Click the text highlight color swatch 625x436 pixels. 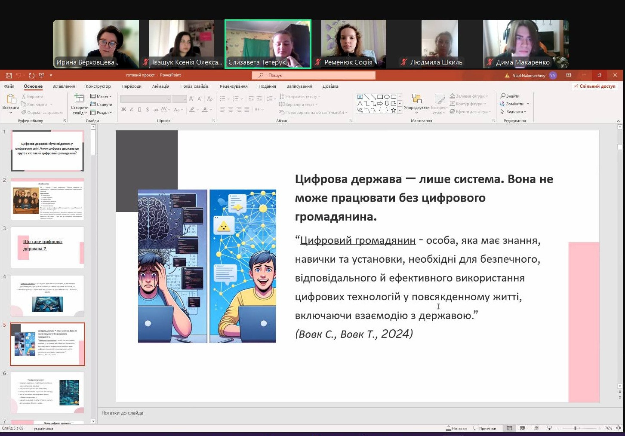click(192, 110)
